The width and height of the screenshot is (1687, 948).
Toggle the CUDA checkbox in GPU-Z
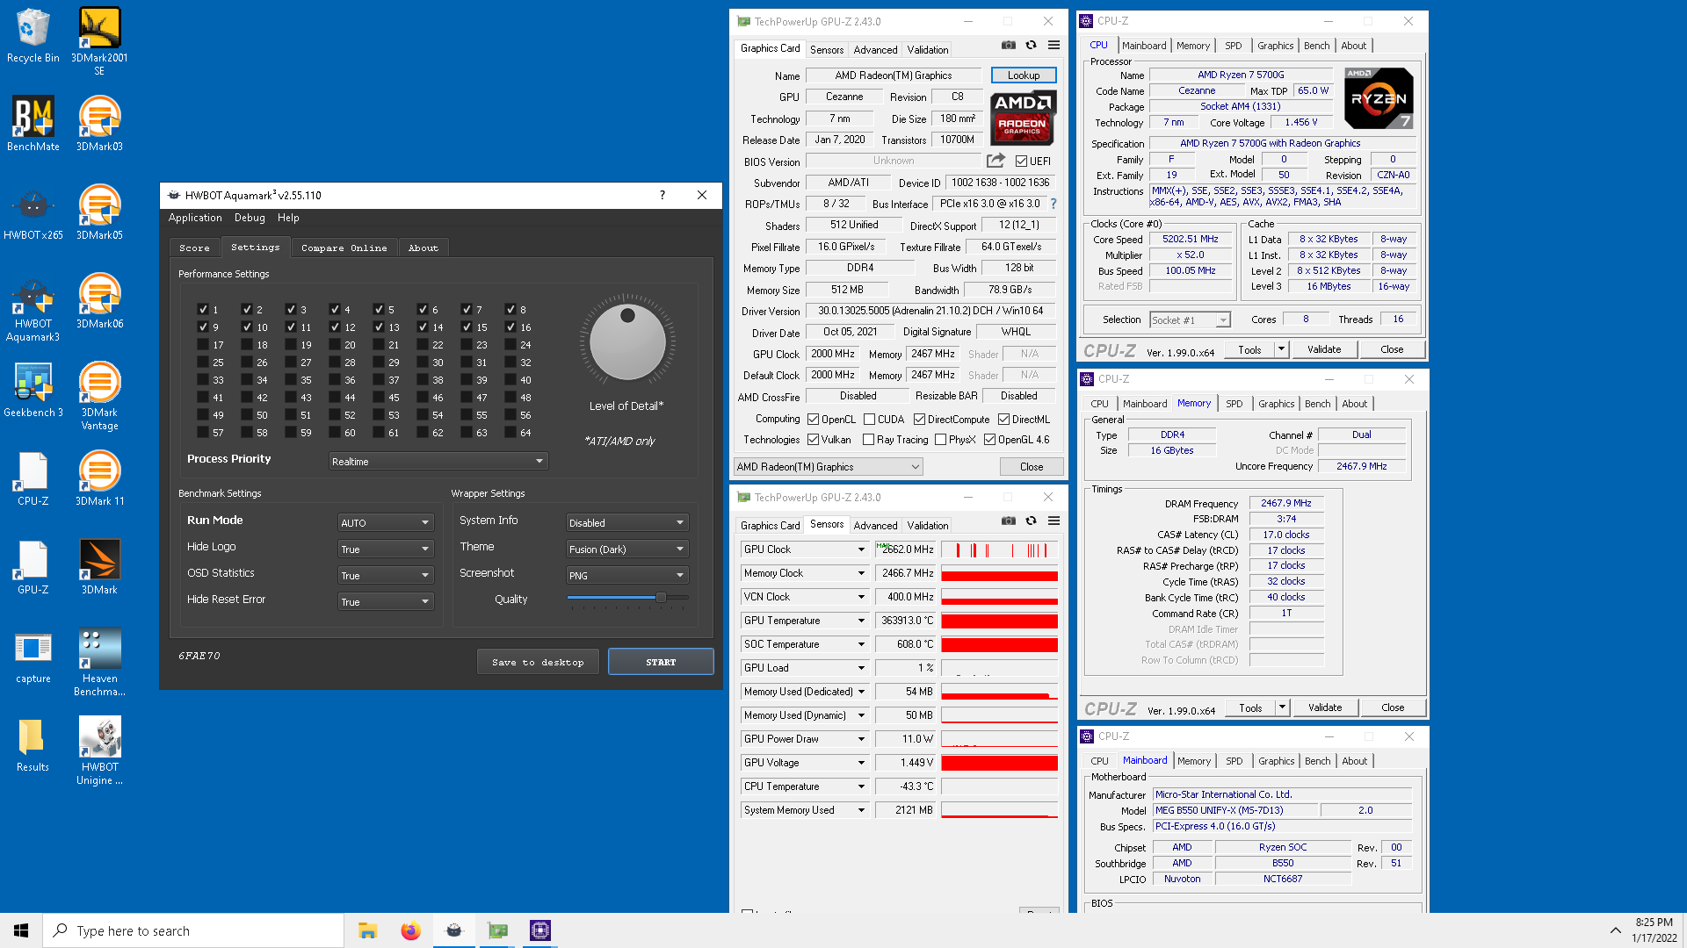(870, 420)
